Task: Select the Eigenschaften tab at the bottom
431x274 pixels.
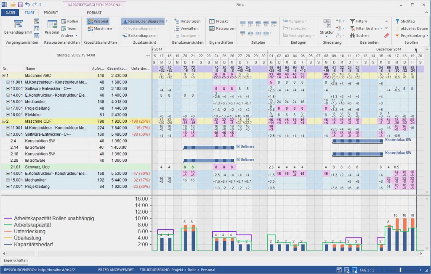Action: 16,260
